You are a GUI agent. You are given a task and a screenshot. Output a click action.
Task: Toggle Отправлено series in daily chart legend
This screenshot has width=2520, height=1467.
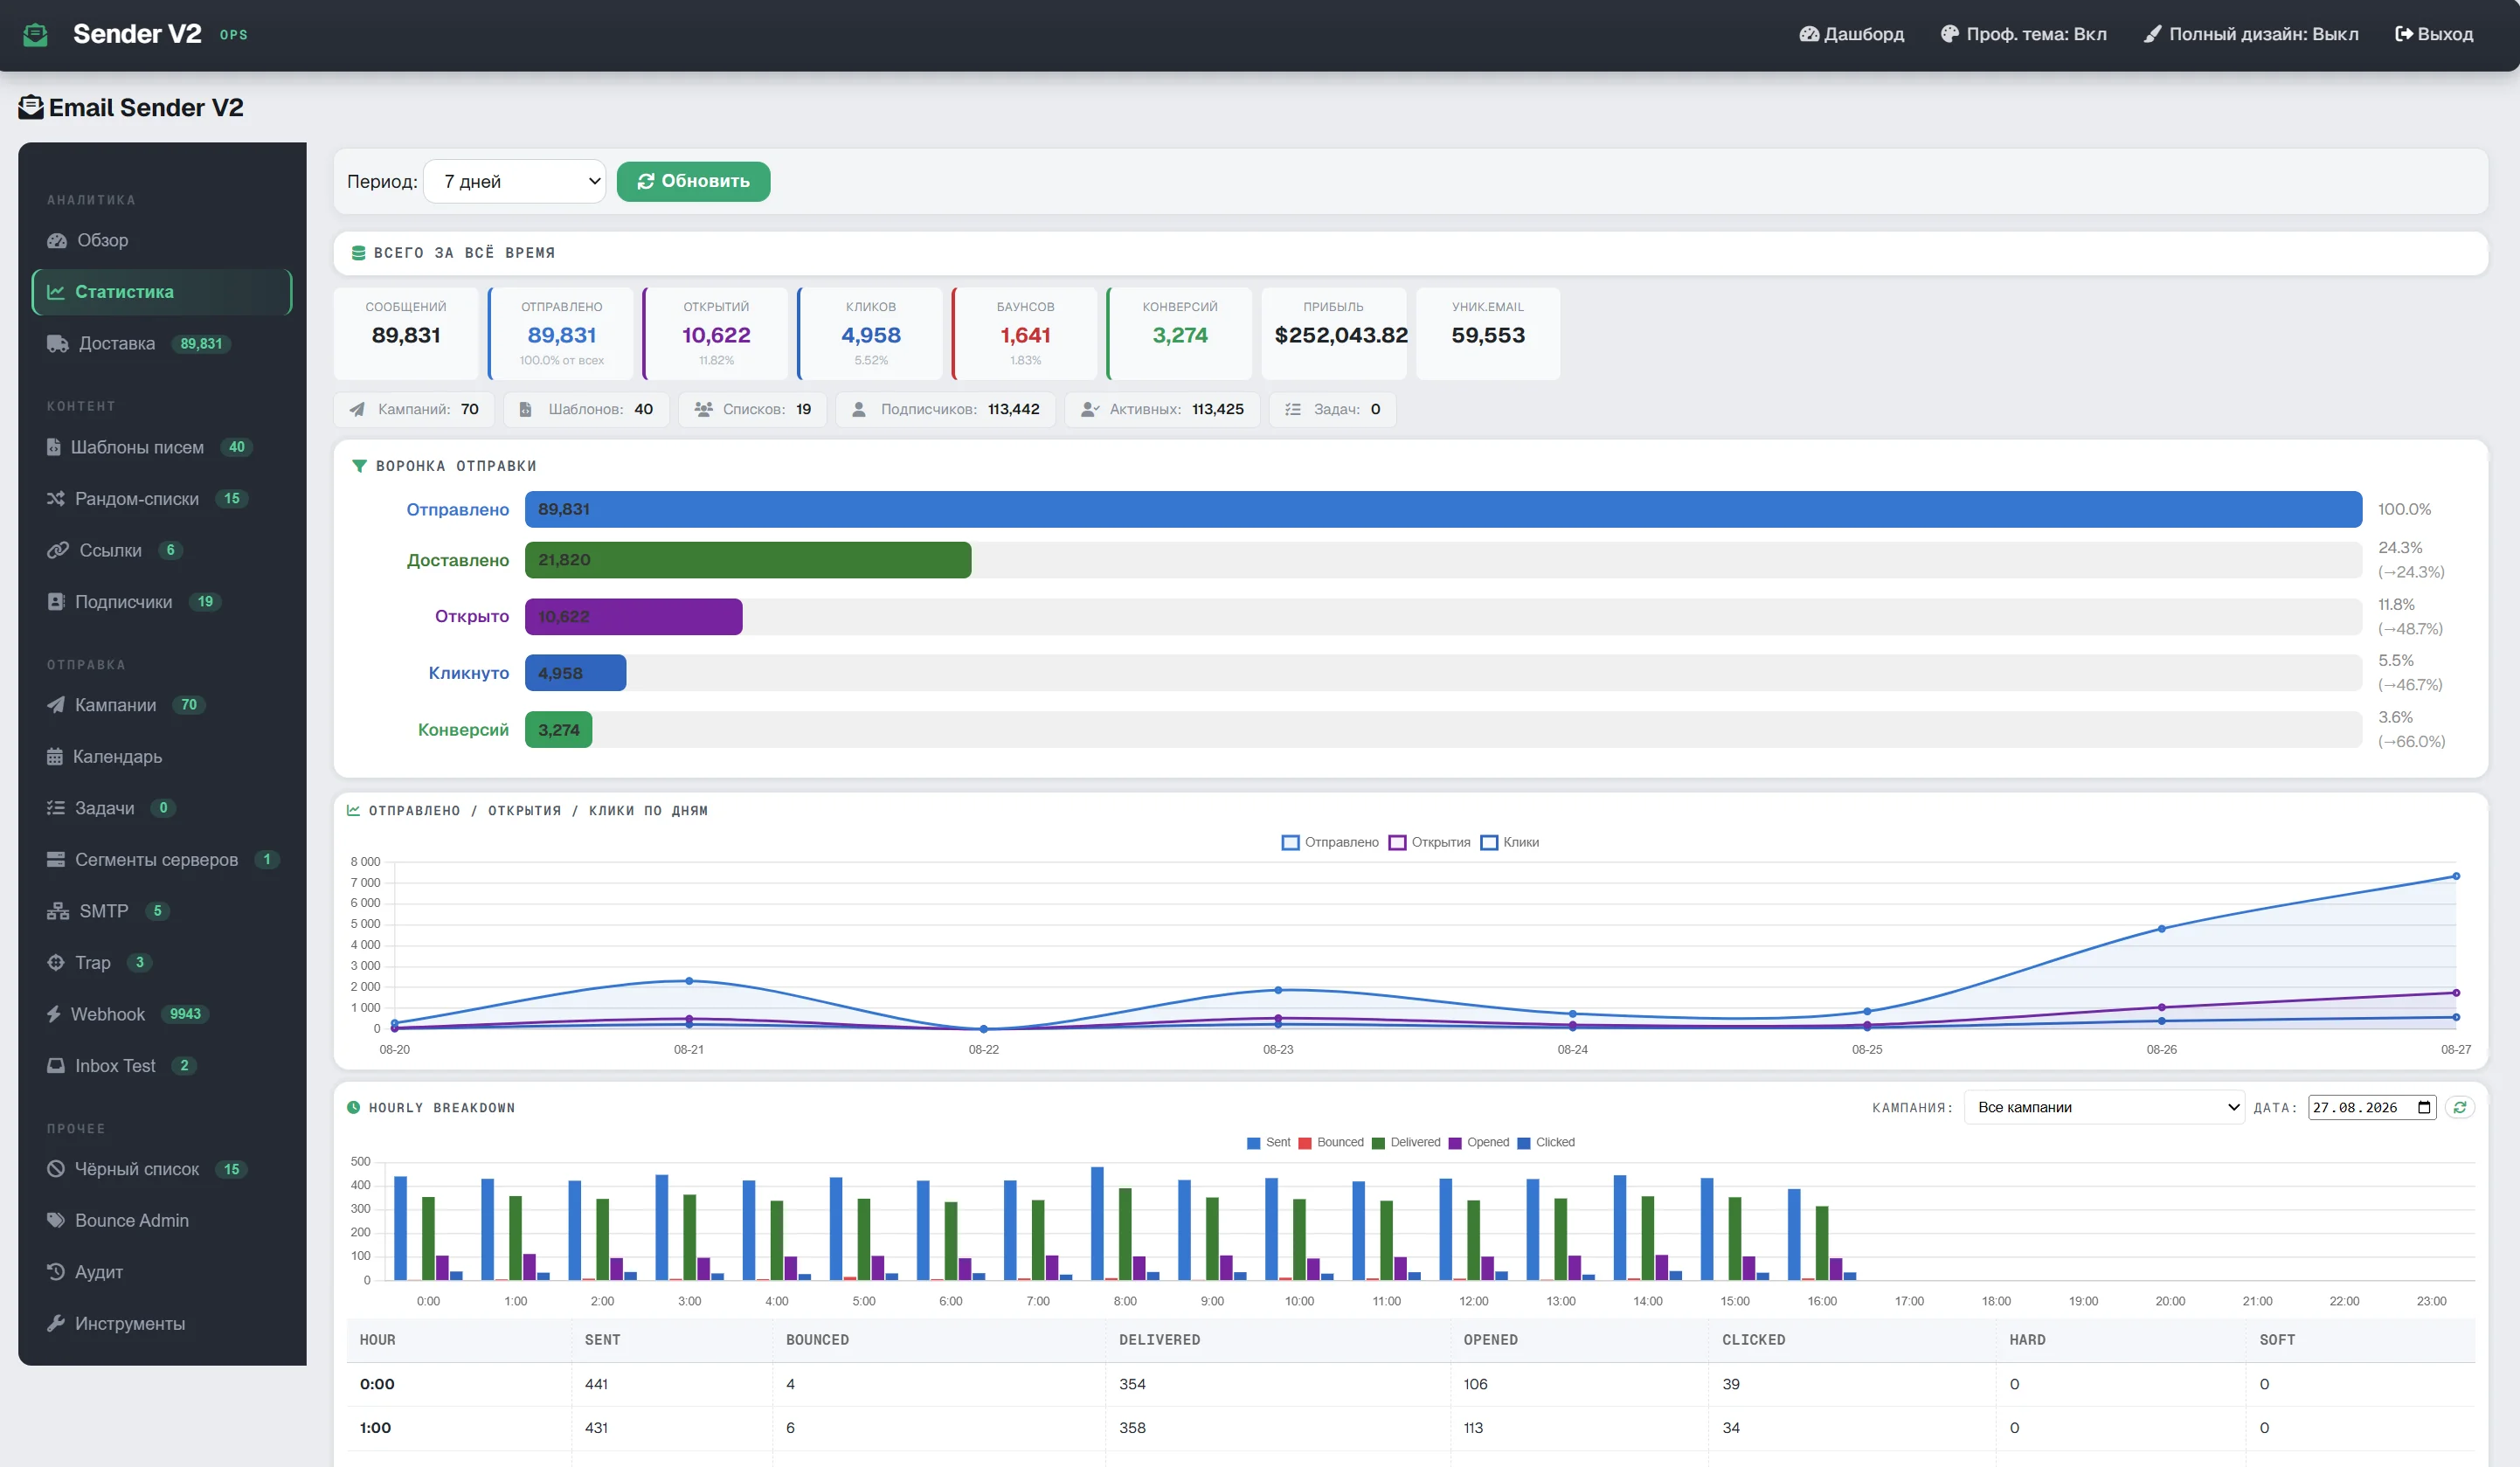click(1330, 843)
